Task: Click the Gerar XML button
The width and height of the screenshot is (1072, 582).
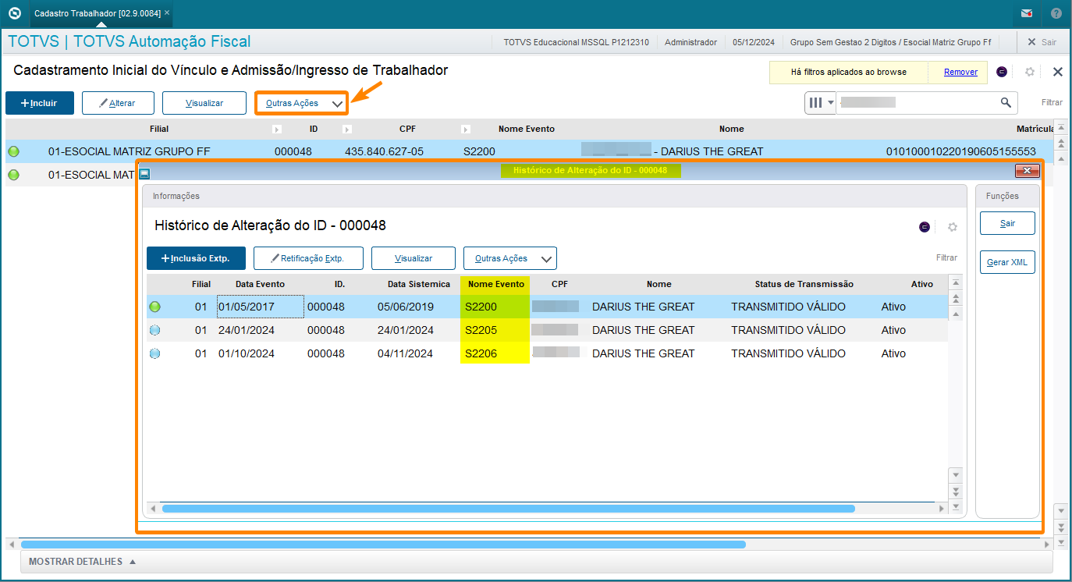Action: point(1008,262)
